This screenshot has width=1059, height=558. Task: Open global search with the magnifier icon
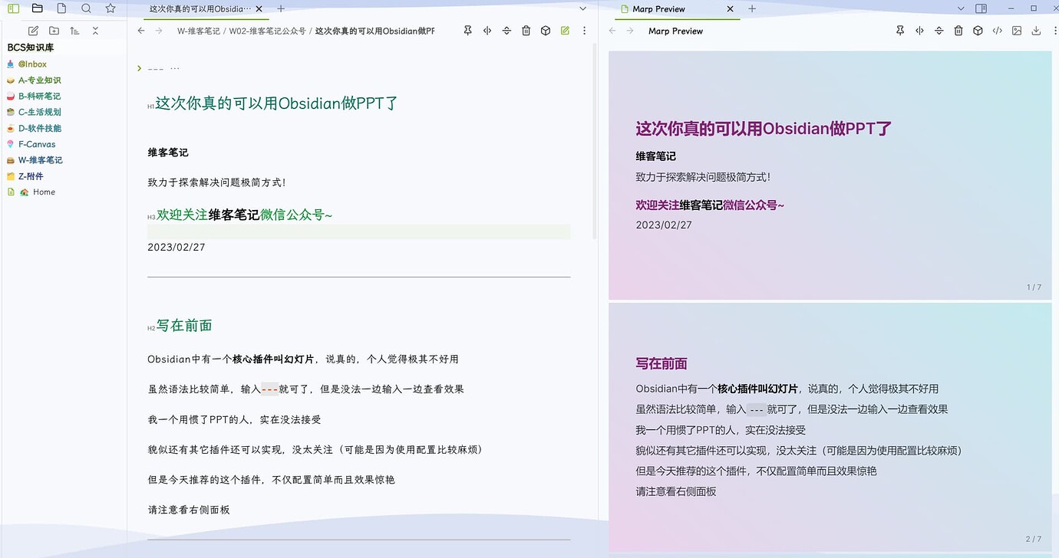point(86,8)
